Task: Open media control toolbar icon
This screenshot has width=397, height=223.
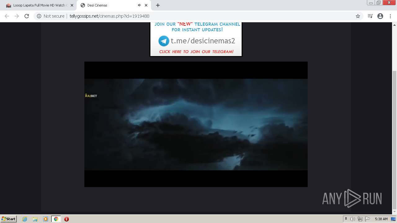Action: pos(370,16)
